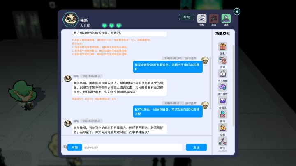This screenshot has width=296, height=166.
Task: Click the 功能交互 panel heading
Action: pos(222,34)
